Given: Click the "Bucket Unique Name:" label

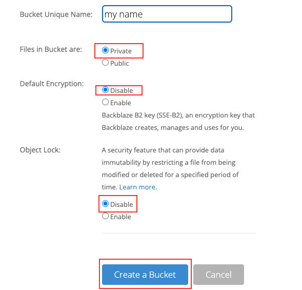Looking at the screenshot, I should point(56,14).
